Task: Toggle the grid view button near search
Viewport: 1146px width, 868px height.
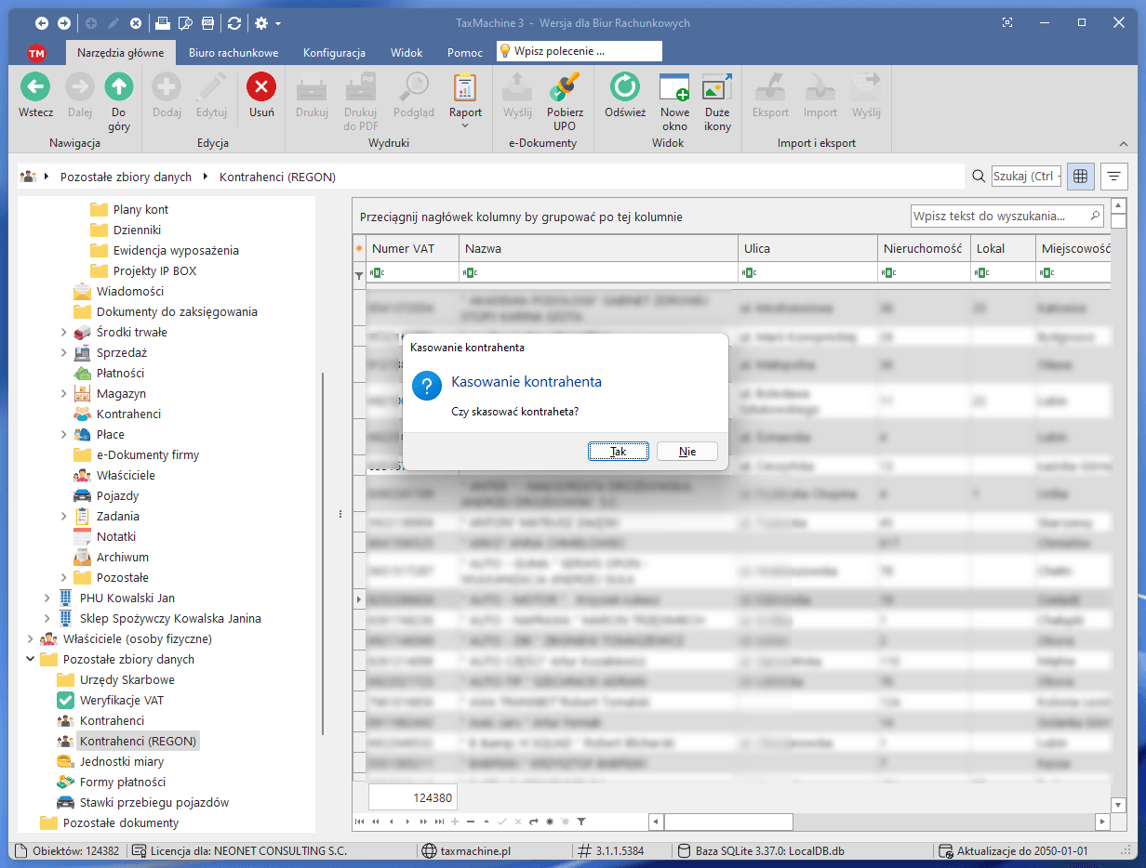Action: tap(1080, 176)
